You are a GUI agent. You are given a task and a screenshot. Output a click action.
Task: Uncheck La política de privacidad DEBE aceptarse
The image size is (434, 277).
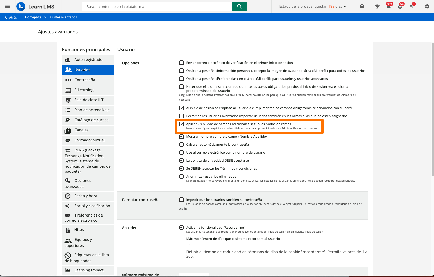pos(181,160)
